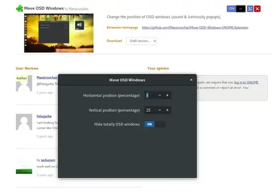276x192 pixels.
Task: Click 5 years ago under xpduyson review
Action: tap(44, 175)
